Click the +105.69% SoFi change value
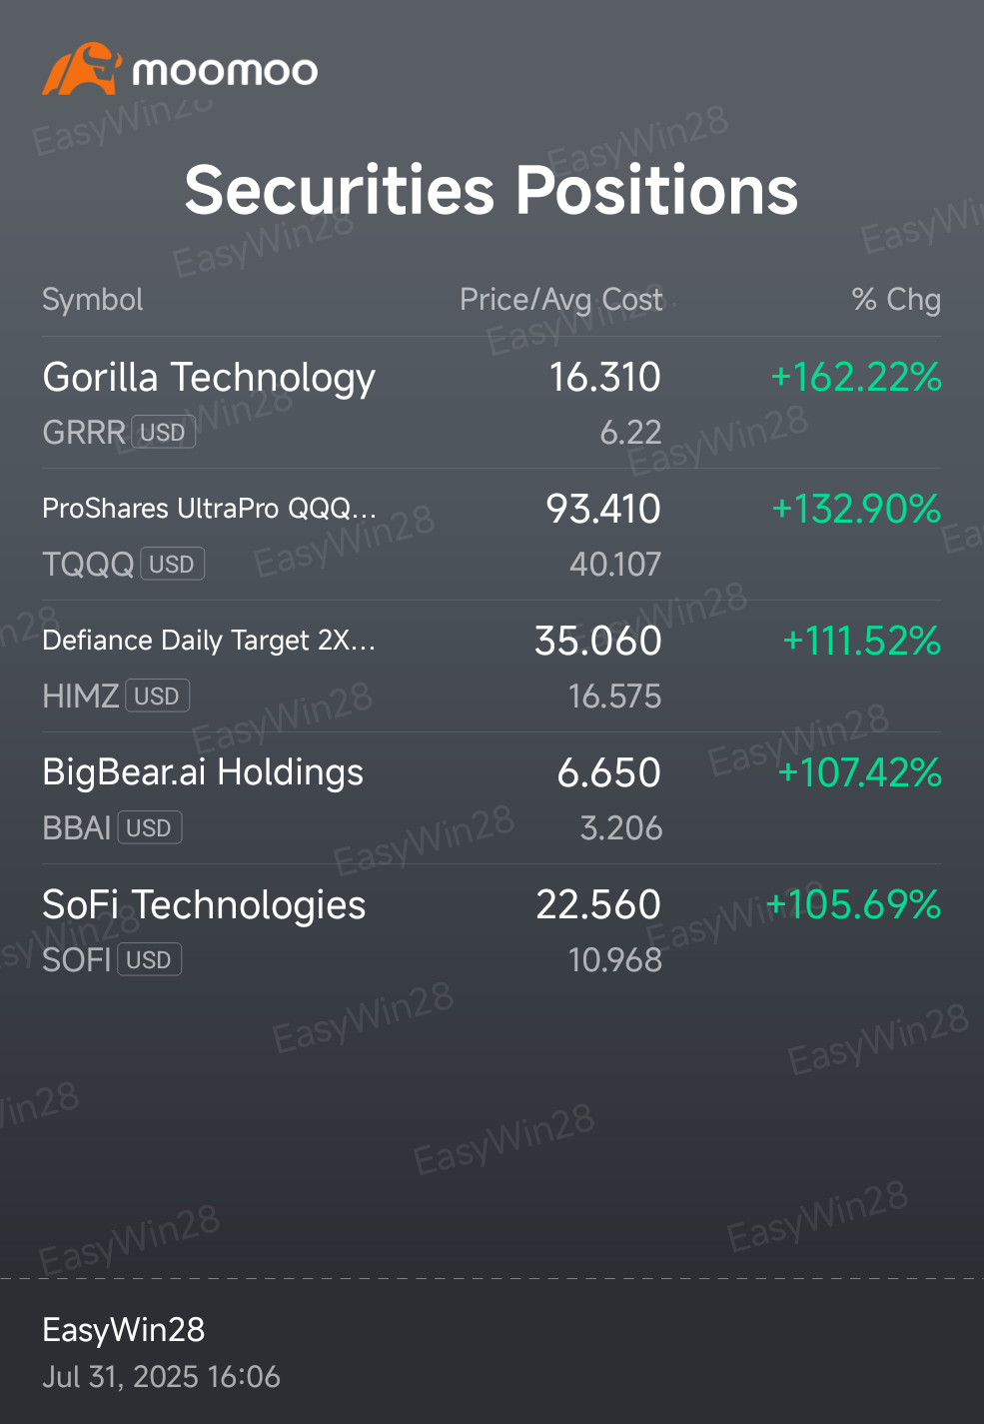 pos(853,905)
